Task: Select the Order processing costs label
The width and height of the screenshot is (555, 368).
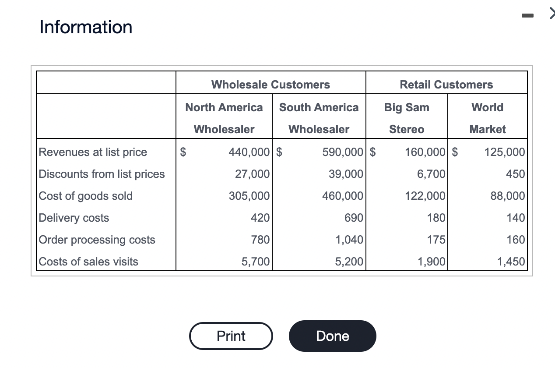Action: pyautogui.click(x=97, y=240)
